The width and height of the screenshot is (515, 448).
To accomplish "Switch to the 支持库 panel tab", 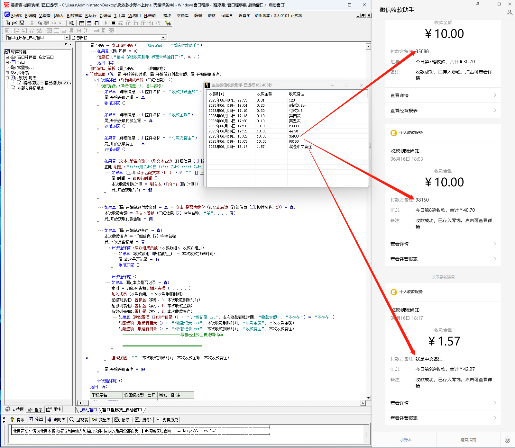I will click(x=15, y=409).
